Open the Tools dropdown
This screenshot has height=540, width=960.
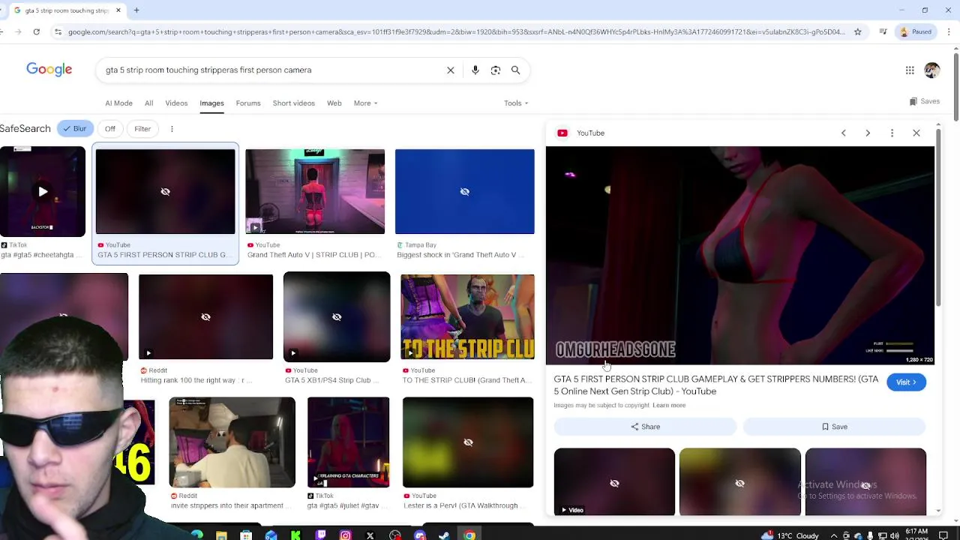(516, 103)
